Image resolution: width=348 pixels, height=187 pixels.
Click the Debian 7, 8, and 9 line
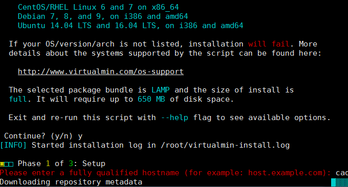[103, 16]
